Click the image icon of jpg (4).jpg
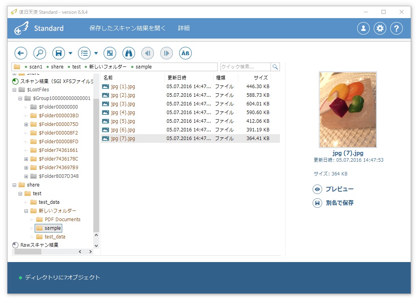 (106, 113)
